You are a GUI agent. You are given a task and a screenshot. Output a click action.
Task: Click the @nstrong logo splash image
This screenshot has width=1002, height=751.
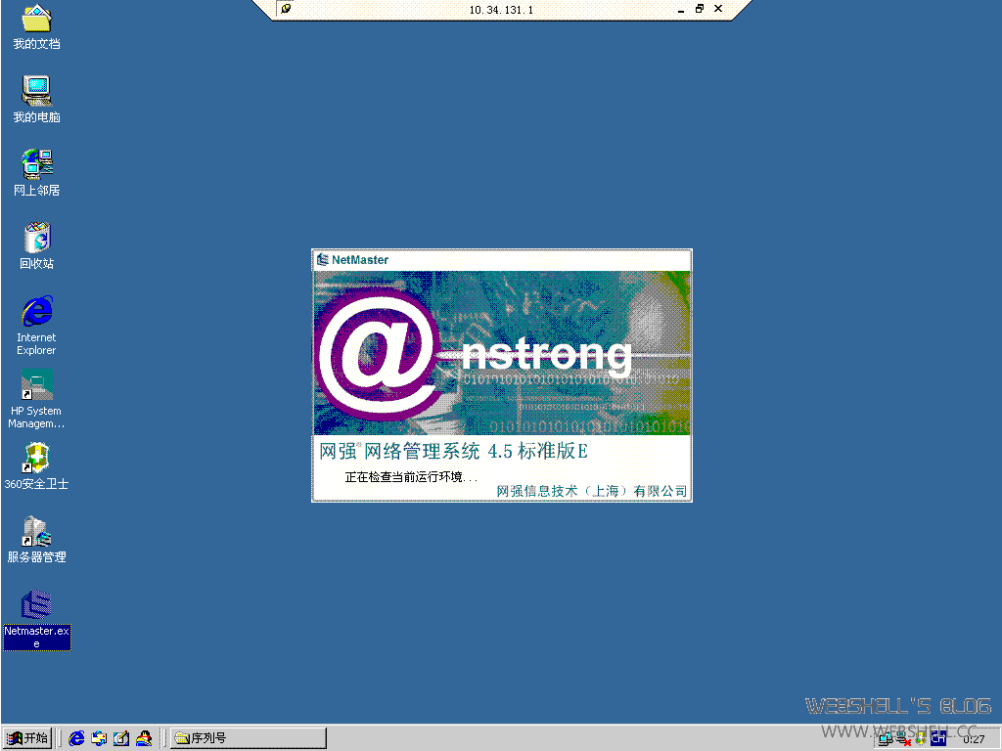pyautogui.click(x=502, y=353)
